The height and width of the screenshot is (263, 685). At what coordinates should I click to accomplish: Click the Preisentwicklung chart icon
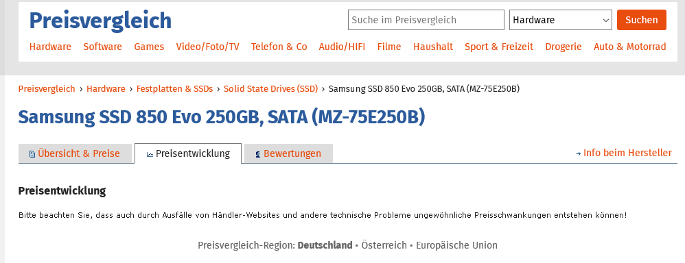click(150, 154)
